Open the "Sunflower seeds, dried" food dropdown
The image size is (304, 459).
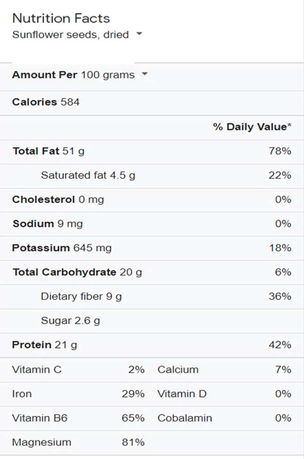click(71, 34)
